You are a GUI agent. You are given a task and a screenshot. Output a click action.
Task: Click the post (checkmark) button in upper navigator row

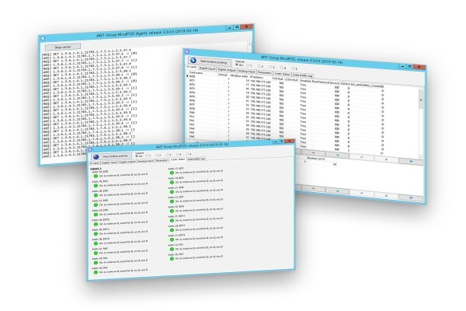361,157
